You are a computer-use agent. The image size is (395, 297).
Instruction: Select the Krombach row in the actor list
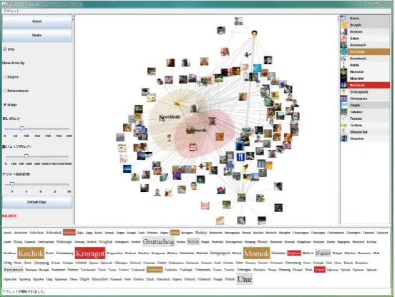click(x=365, y=59)
